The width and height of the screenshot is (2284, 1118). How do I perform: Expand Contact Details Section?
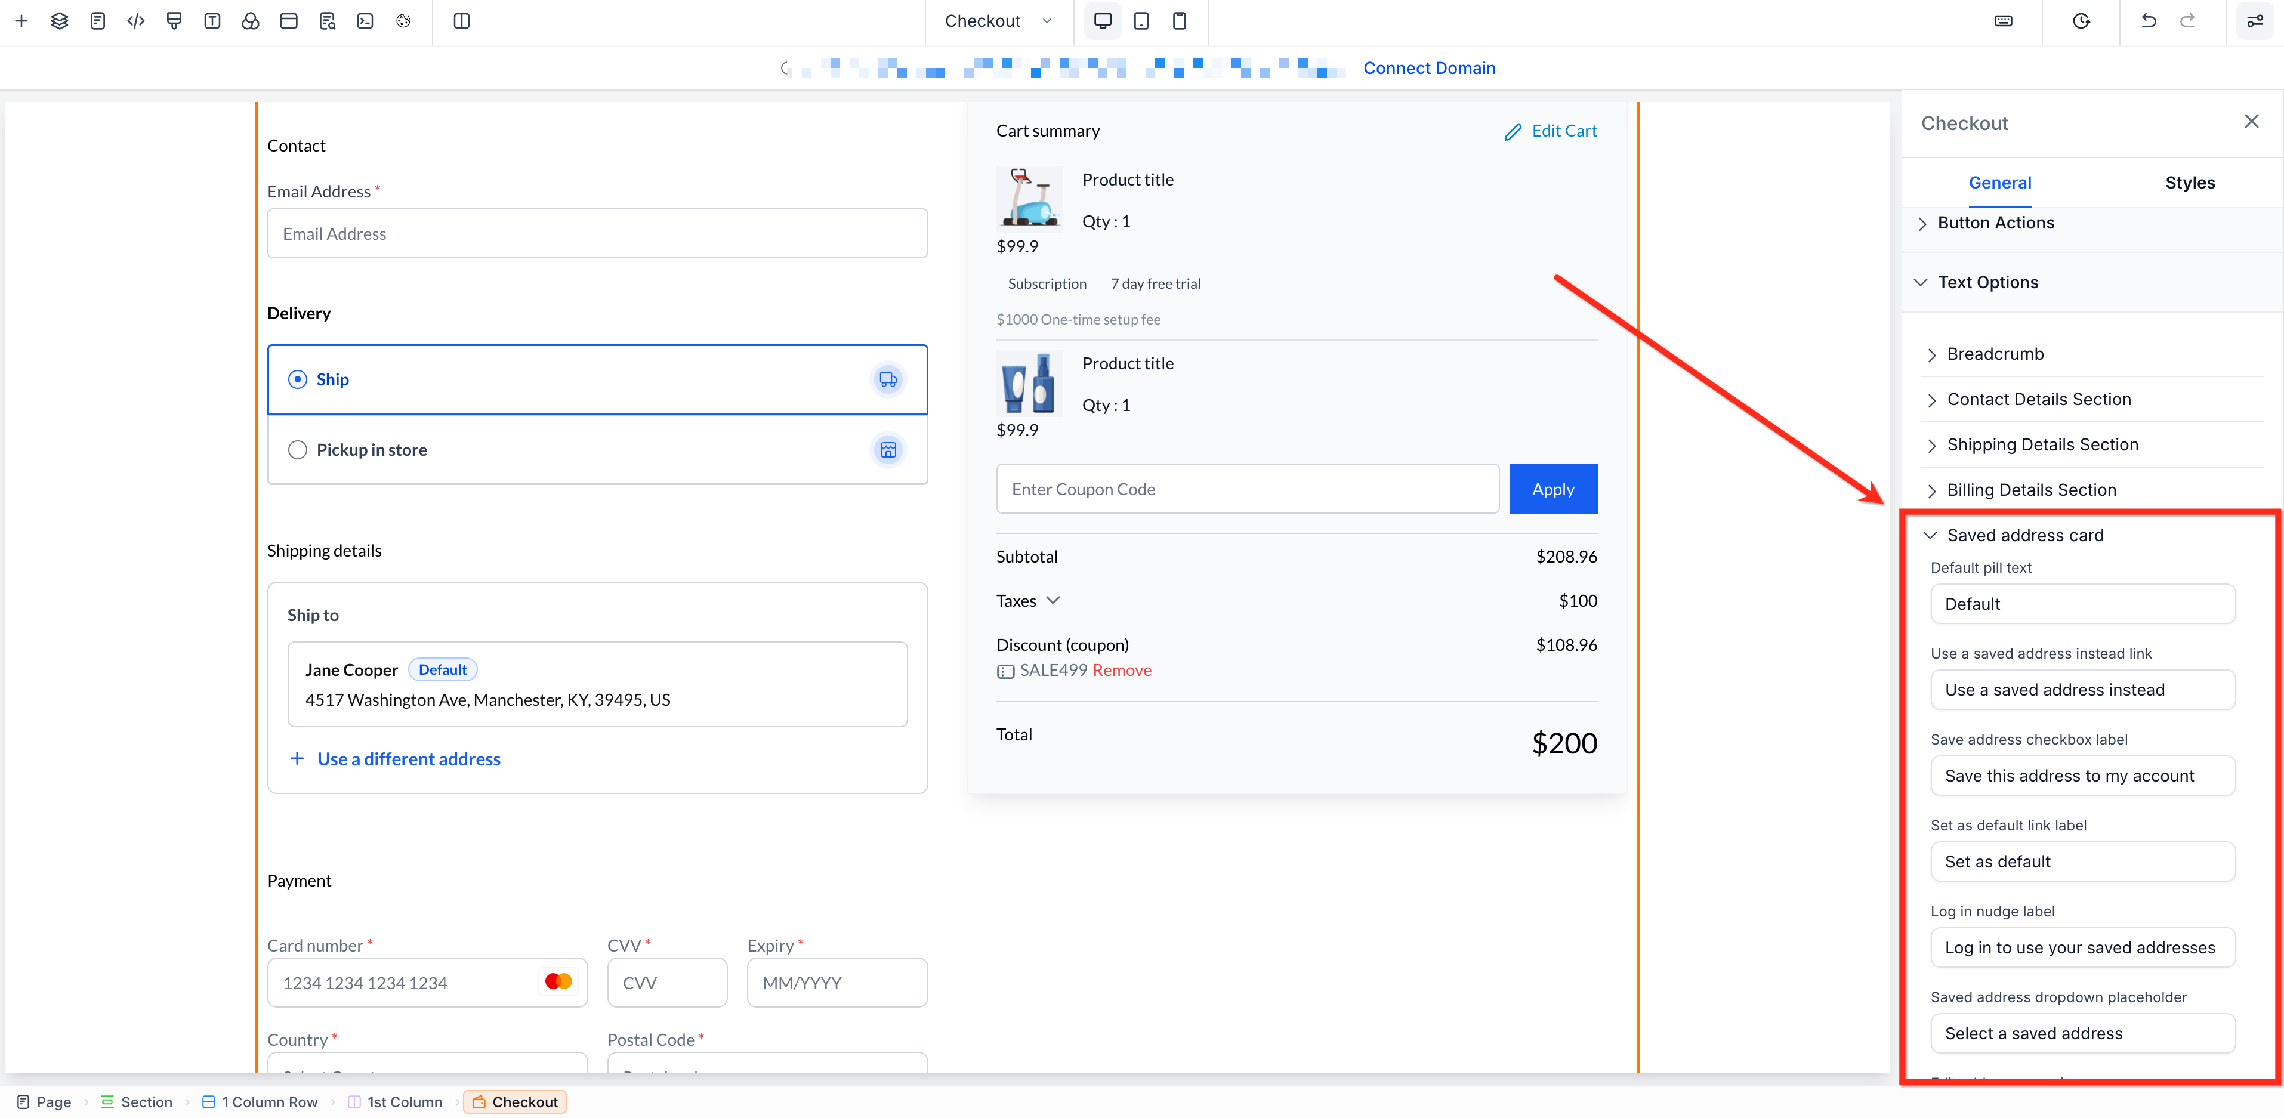click(x=2038, y=399)
